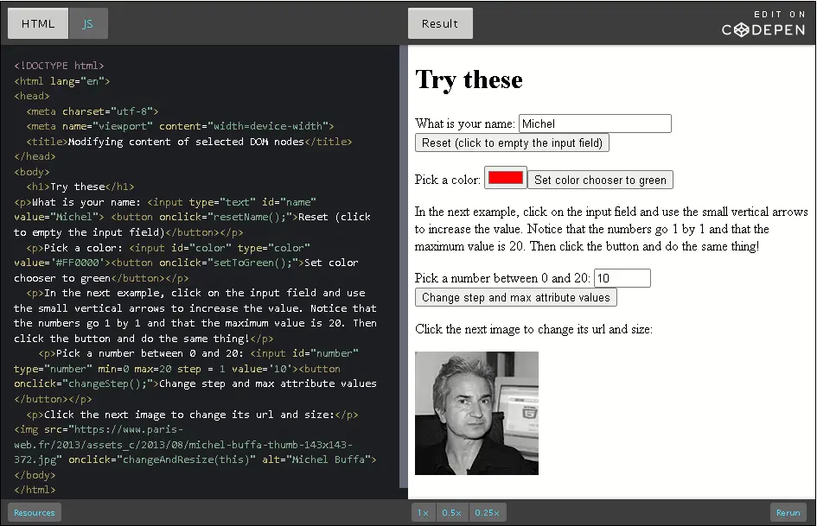Click the <!DOCTYPE html> code line
817x526 pixels.
click(59, 66)
